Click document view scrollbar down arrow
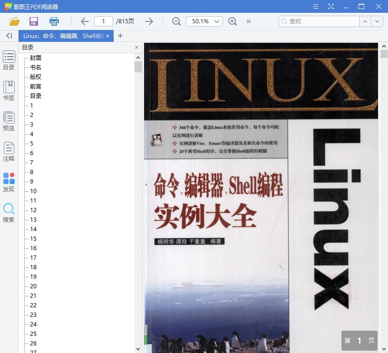 pyautogui.click(x=384, y=349)
